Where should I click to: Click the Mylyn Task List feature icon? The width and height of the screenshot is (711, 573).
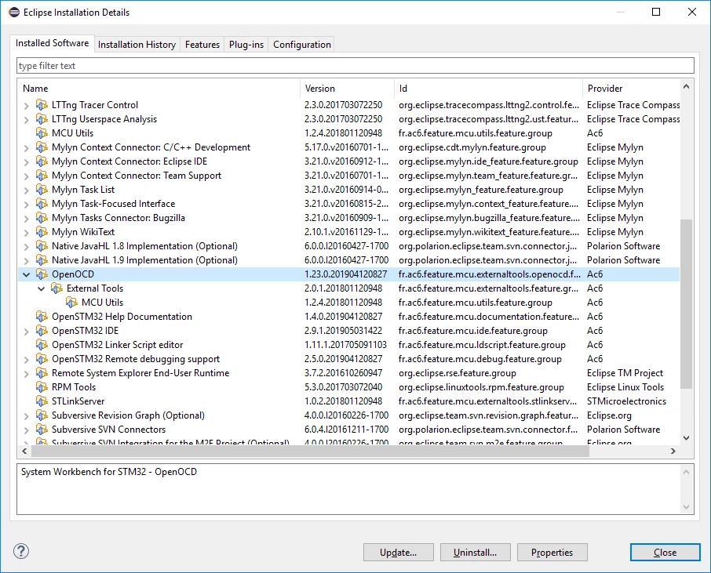(x=42, y=190)
